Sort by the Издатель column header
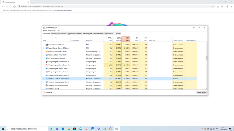 tap(94, 39)
